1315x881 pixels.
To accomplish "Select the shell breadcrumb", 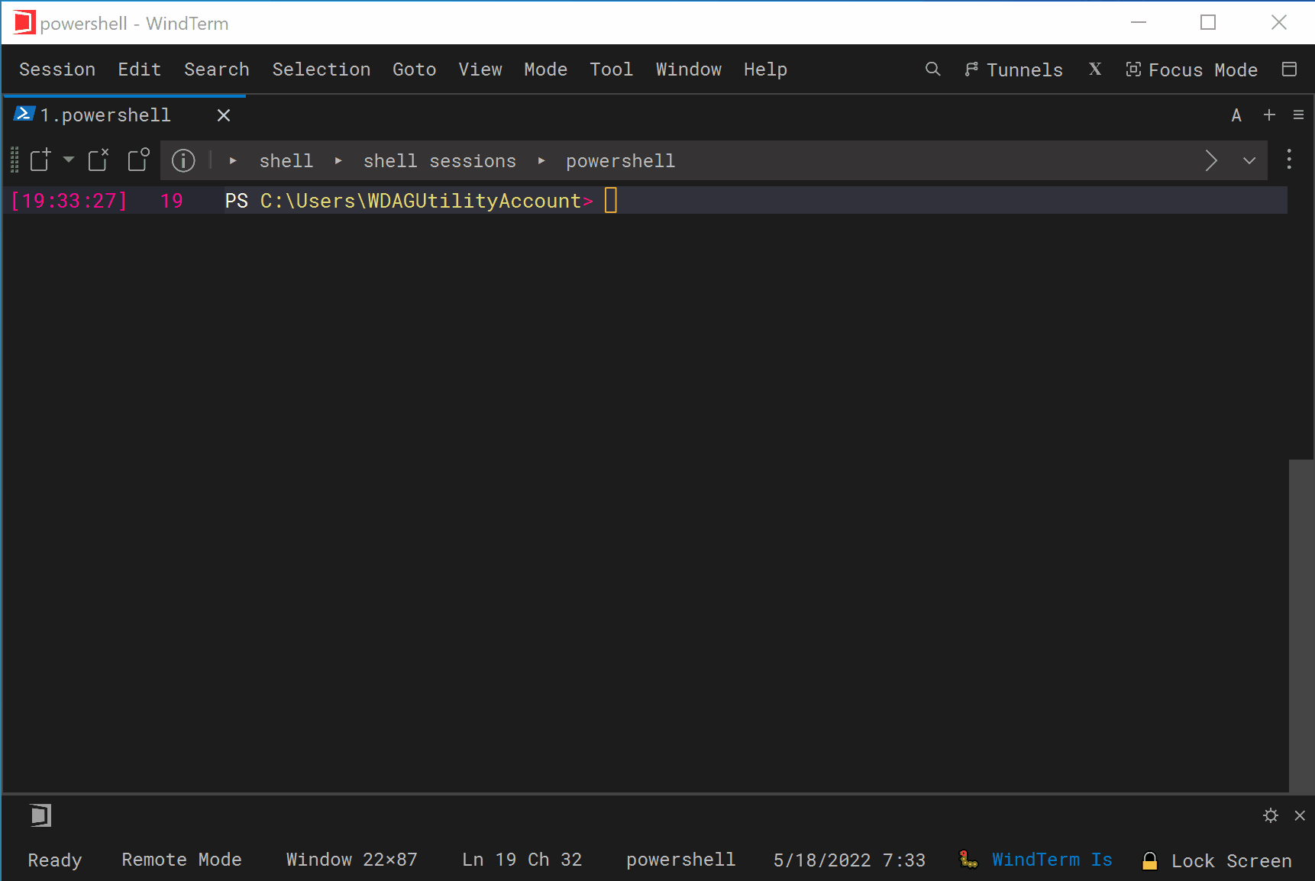I will click(x=286, y=161).
